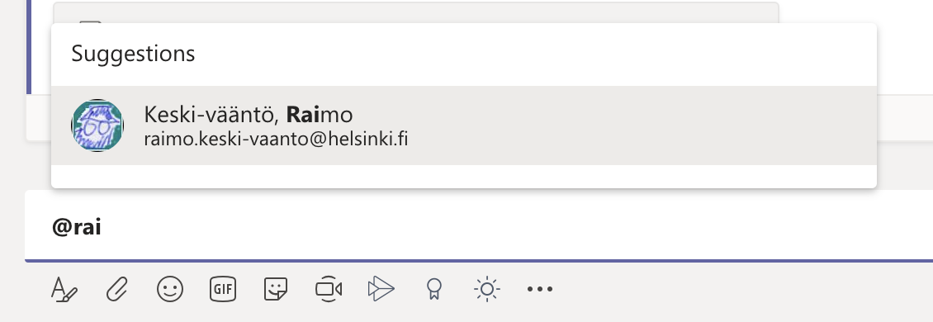
Task: Click the purple reply-thread bar on the left edge
Action: click(x=29, y=47)
